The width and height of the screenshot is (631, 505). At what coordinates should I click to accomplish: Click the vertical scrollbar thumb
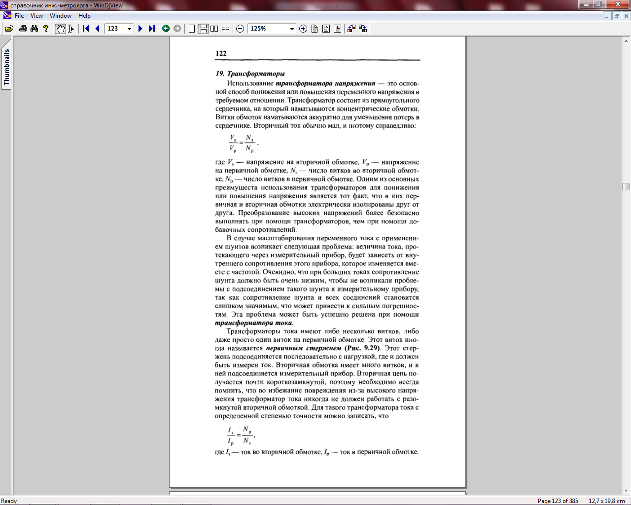coord(626,186)
